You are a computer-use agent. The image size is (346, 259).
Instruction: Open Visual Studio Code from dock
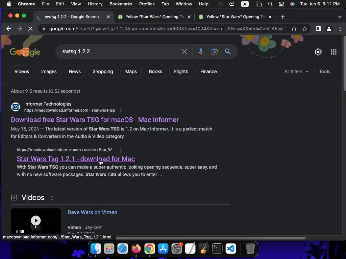231,249
